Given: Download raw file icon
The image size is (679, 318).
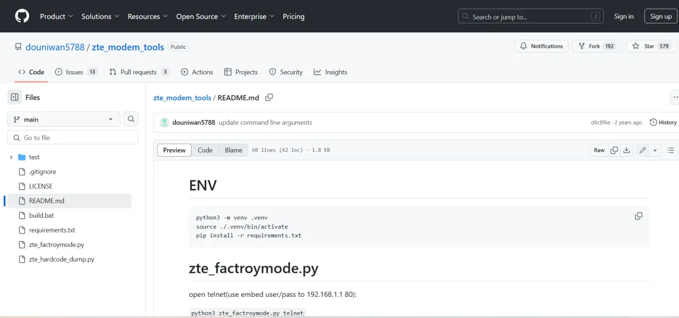Looking at the screenshot, I should 626,150.
